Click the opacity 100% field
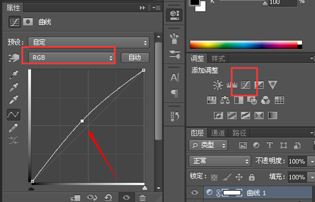Viewport: 315px width, 202px height. pyautogui.click(x=297, y=161)
